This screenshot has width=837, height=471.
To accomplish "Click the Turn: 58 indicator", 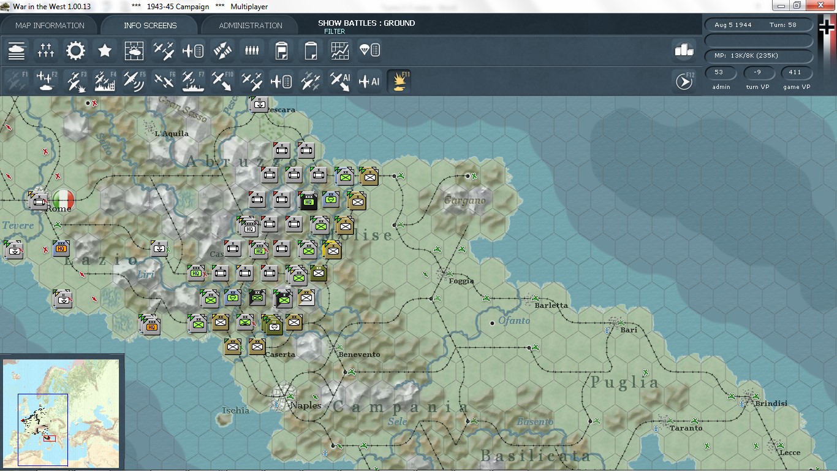I will click(x=783, y=25).
